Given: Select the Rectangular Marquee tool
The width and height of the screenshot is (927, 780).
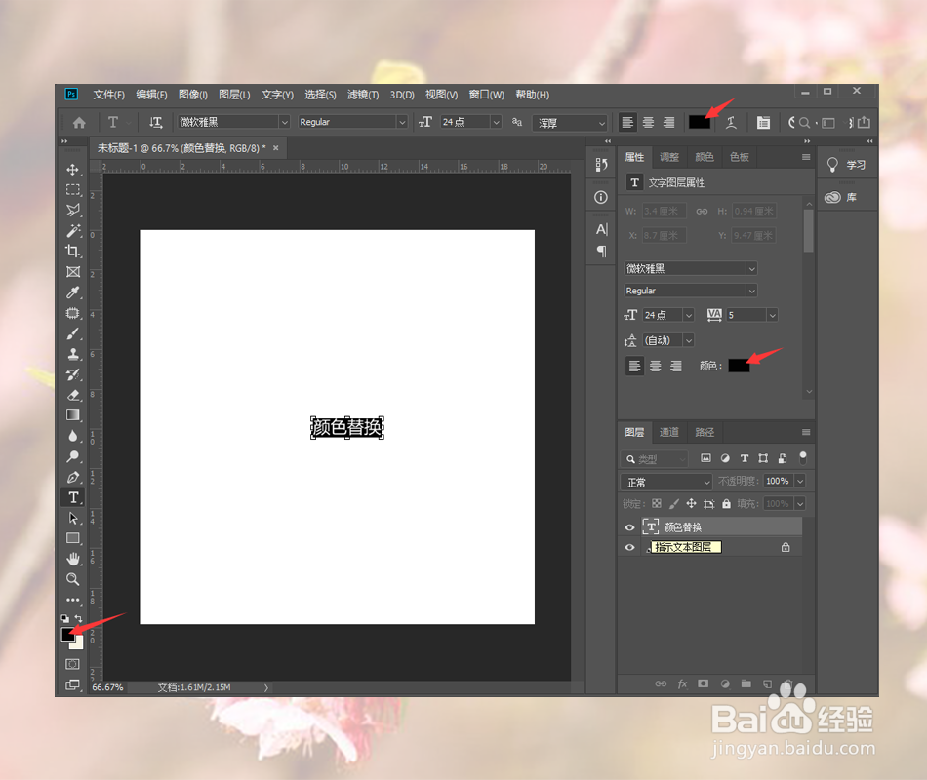Looking at the screenshot, I should click(73, 190).
